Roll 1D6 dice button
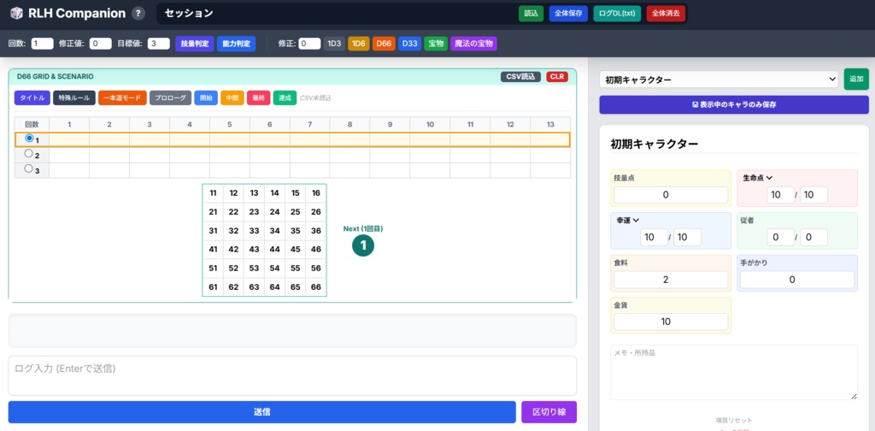The width and height of the screenshot is (875, 431). tap(359, 44)
